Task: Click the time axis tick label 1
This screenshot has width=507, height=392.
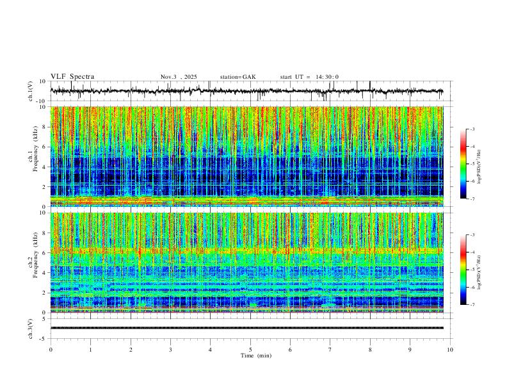Action: [x=90, y=350]
